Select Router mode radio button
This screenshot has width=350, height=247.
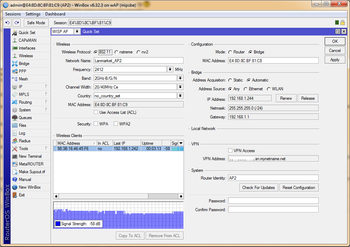[230, 52]
